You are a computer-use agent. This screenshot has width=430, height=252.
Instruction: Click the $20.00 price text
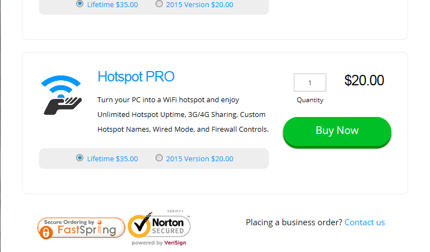tap(364, 80)
